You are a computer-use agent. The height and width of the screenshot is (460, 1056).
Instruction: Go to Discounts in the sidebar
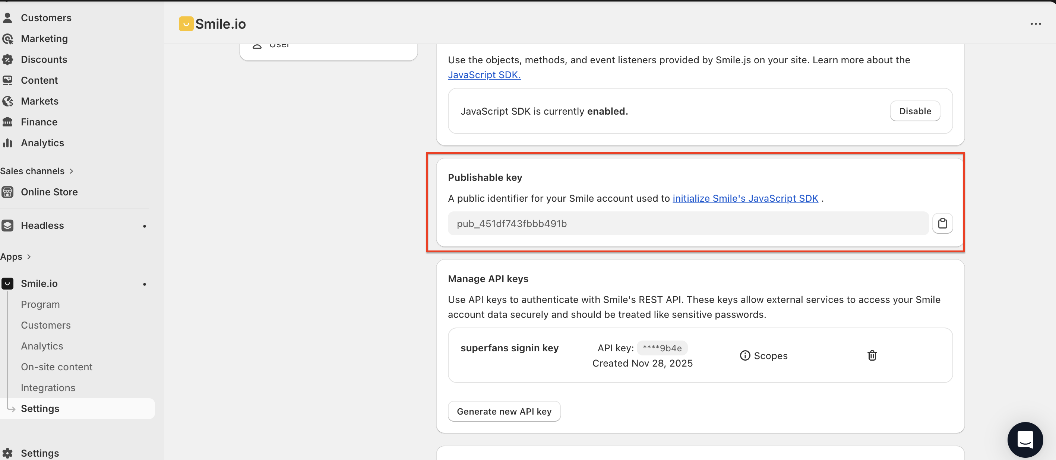(x=44, y=60)
